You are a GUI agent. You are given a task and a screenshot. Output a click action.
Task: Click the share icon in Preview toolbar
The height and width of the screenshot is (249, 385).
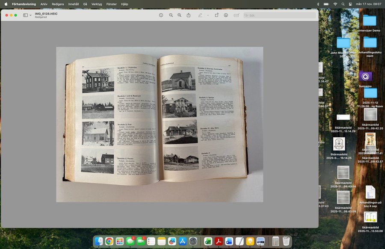[189, 15]
